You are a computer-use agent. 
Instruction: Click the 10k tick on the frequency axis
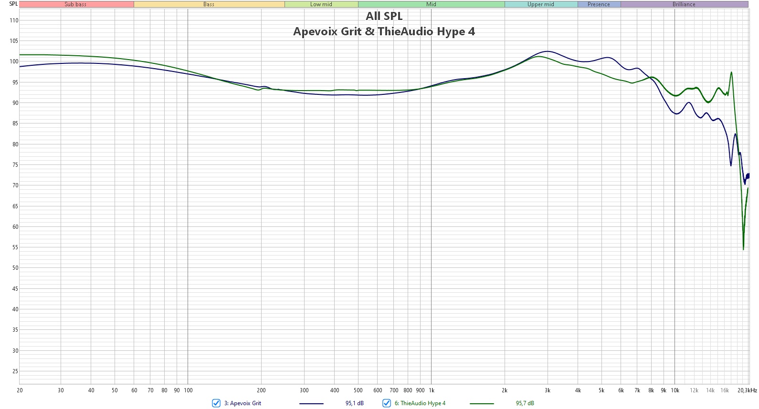coord(675,390)
